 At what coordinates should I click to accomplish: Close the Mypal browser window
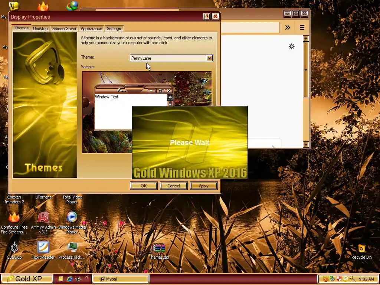(x=304, y=14)
